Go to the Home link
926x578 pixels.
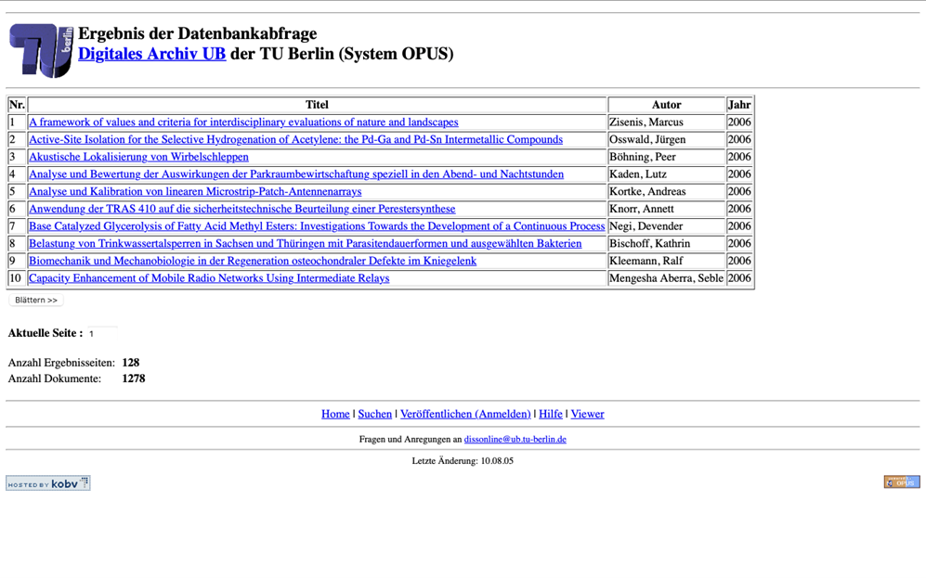(335, 414)
